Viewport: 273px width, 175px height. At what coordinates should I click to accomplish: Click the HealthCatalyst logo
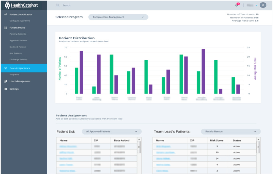point(21,5)
